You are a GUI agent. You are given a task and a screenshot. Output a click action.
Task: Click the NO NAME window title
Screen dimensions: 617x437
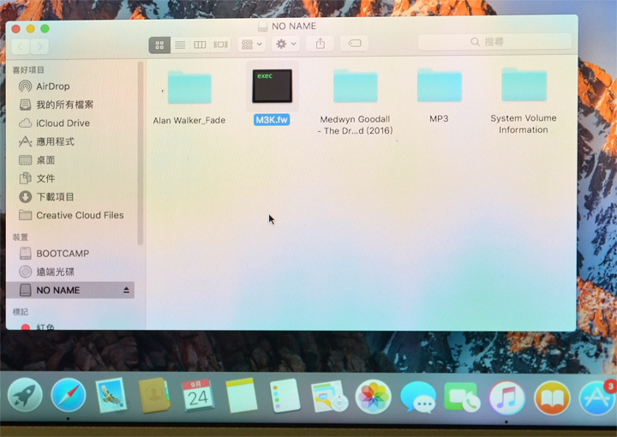point(294,26)
